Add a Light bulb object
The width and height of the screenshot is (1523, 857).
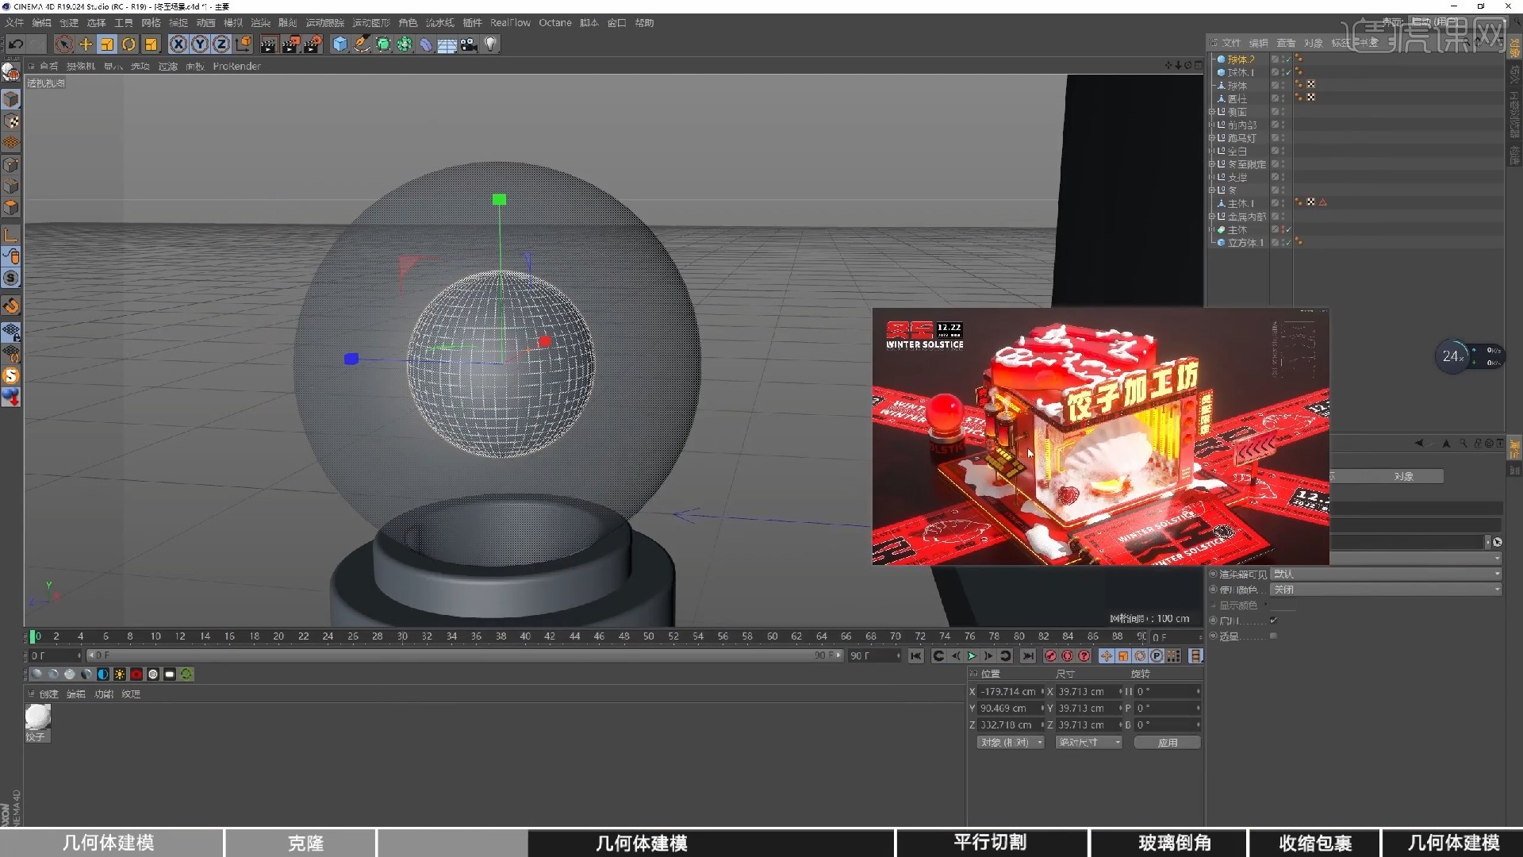tap(491, 44)
